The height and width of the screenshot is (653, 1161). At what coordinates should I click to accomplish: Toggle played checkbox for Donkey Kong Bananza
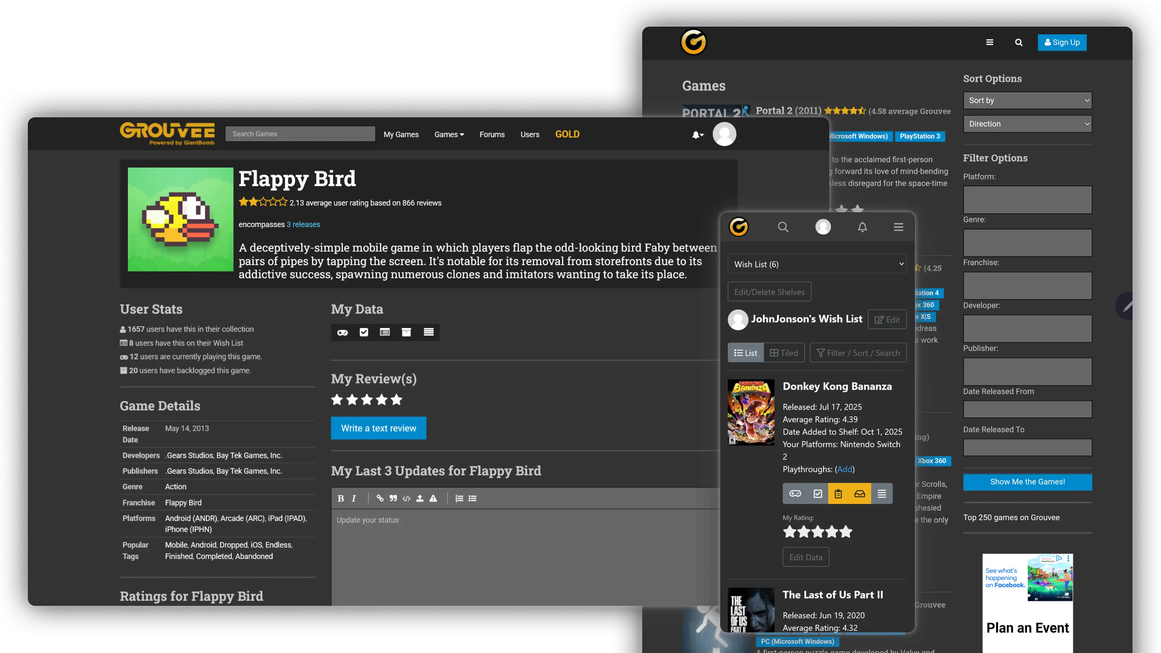[x=818, y=493]
